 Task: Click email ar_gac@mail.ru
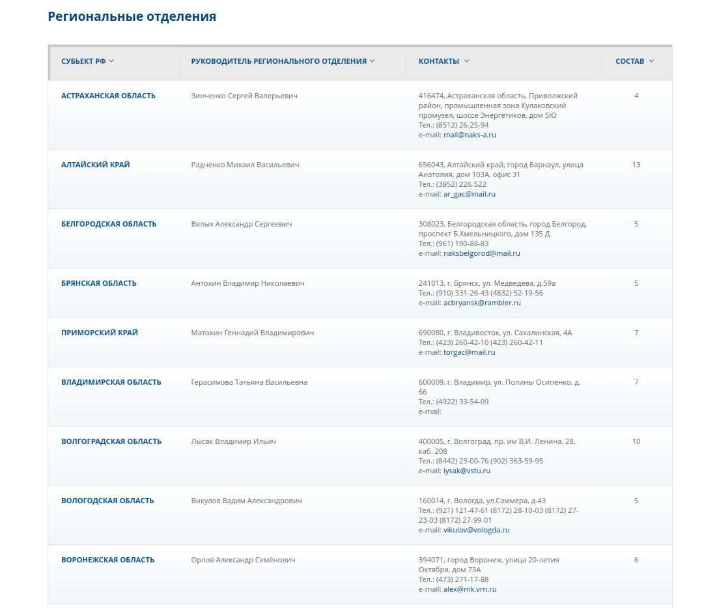click(470, 194)
